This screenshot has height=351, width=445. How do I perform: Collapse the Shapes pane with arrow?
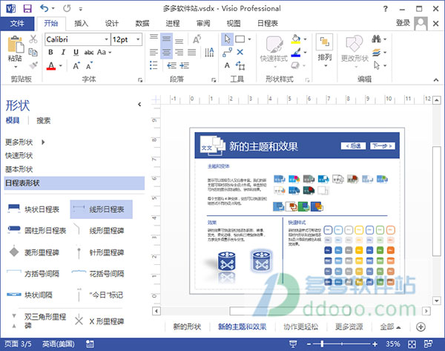[139, 104]
